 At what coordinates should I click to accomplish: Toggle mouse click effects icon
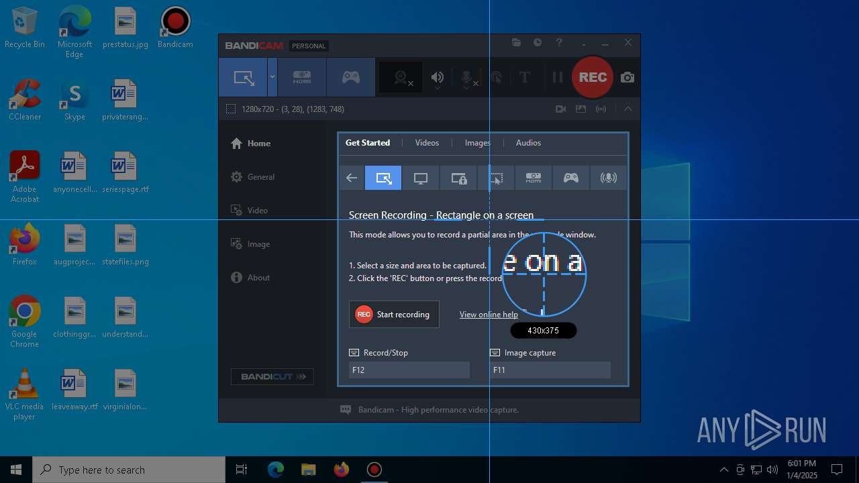(x=497, y=78)
